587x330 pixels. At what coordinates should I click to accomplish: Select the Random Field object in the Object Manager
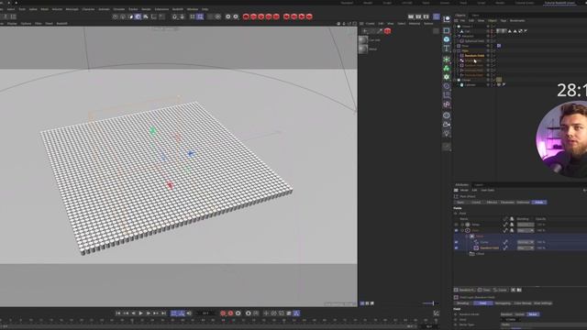474,55
